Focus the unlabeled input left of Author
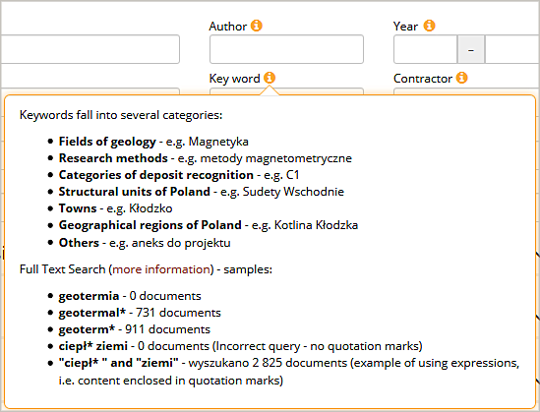Image resolution: width=540 pixels, height=412 pixels. (x=90, y=49)
